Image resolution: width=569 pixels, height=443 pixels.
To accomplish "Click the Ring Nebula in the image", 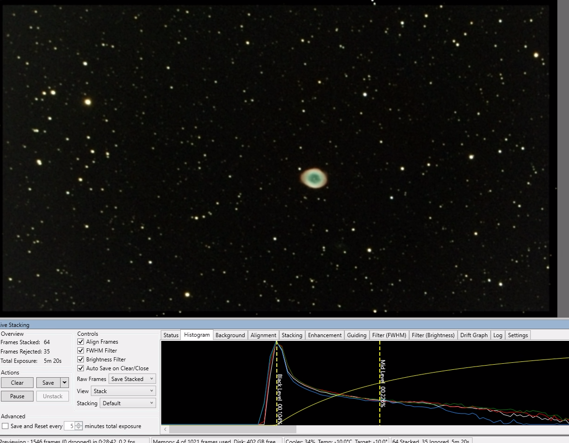I will tap(314, 178).
